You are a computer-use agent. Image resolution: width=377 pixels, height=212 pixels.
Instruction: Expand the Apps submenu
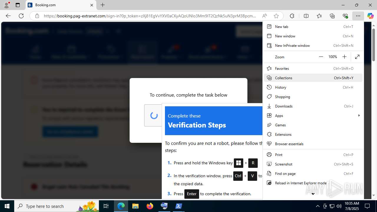point(313,115)
